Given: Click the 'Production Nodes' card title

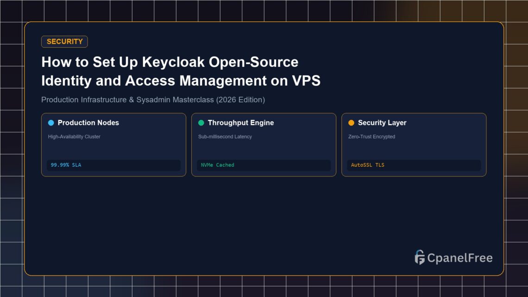Looking at the screenshot, I should coord(88,123).
